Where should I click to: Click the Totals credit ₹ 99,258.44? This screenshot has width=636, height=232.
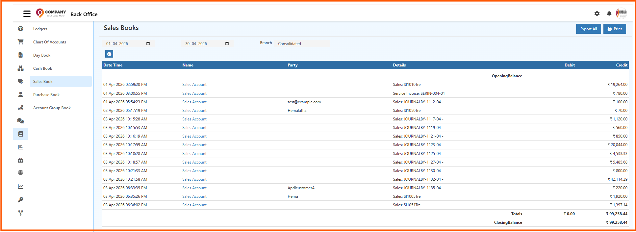point(617,214)
